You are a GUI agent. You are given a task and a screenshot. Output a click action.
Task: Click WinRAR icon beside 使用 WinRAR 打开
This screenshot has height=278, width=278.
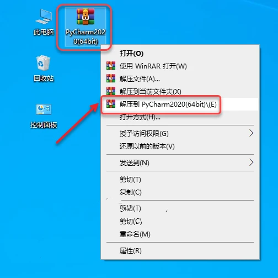click(111, 66)
